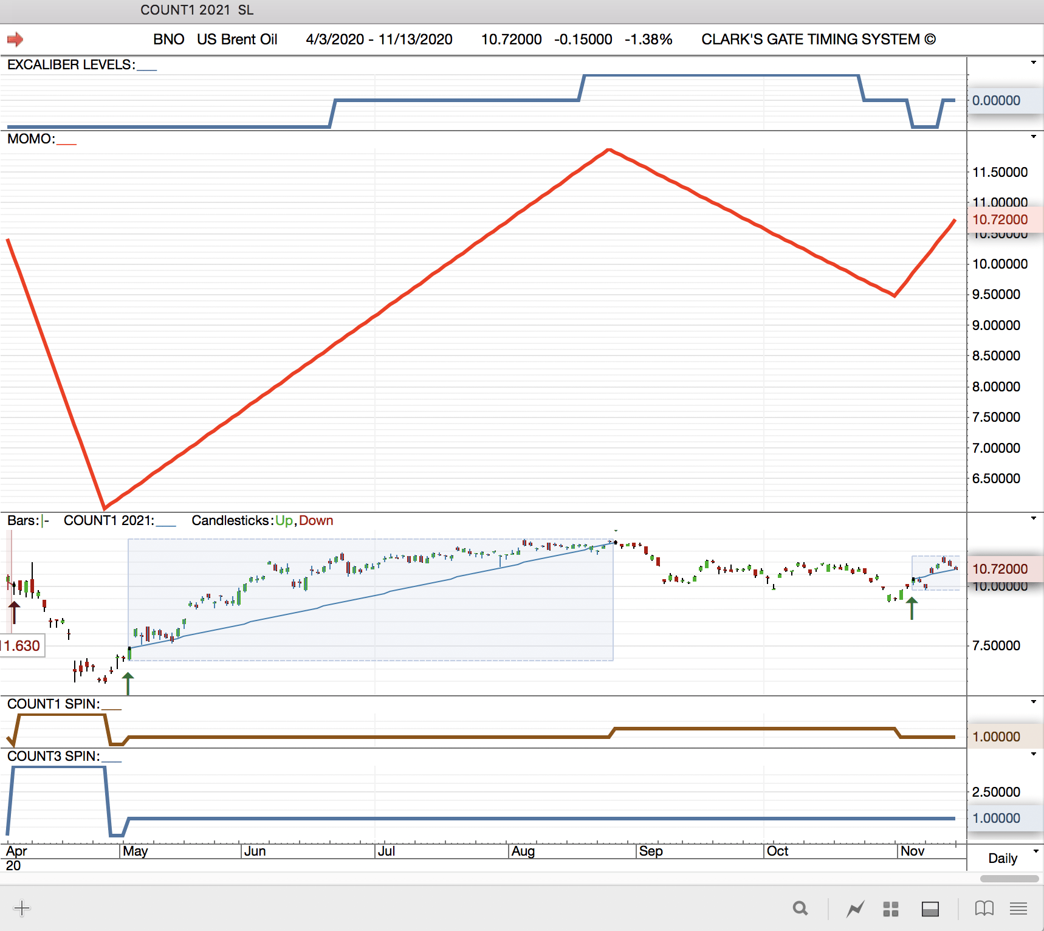
Task: Click the red arrow icon beside BNO
Action: coord(15,40)
